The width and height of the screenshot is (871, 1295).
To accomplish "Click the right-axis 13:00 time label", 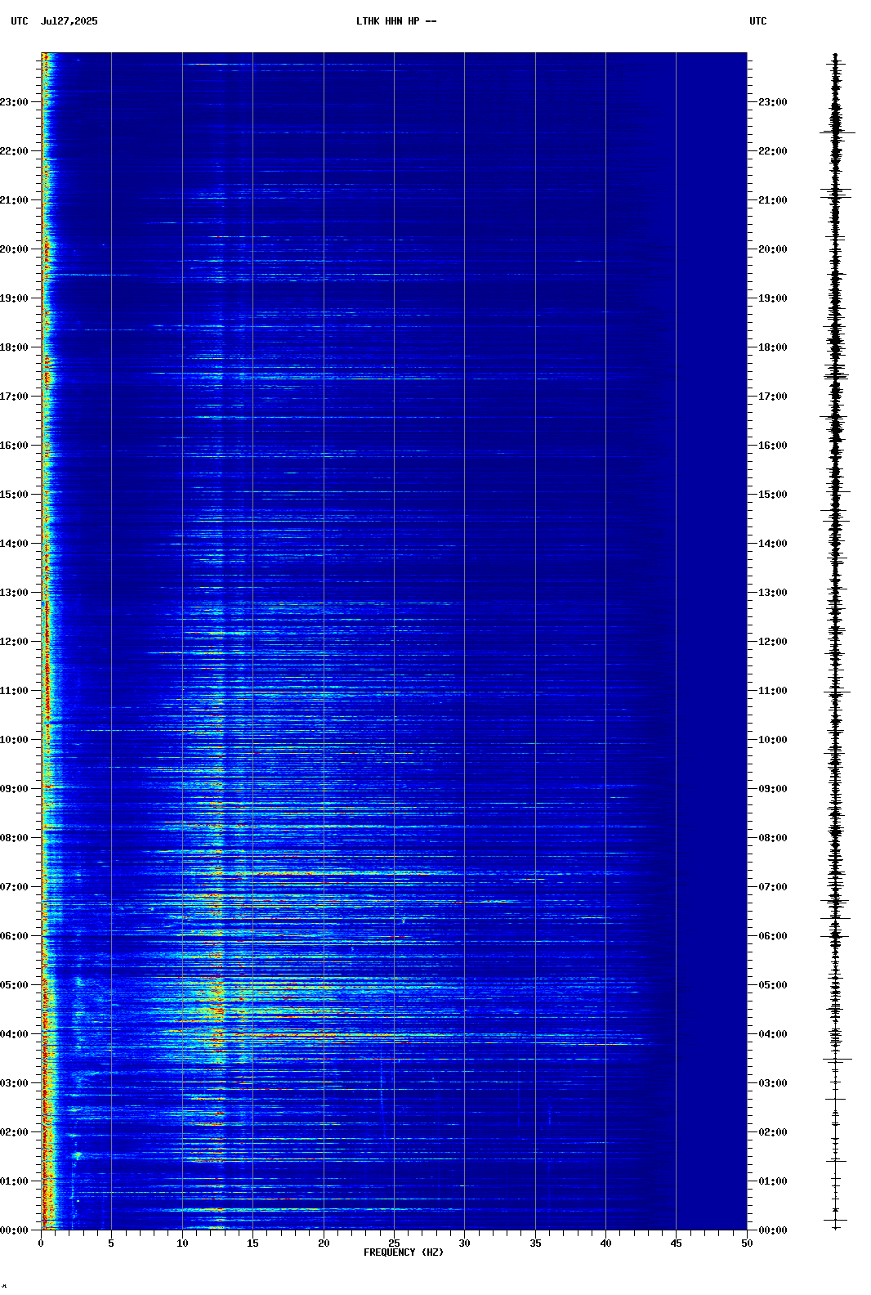I will 773,593.
